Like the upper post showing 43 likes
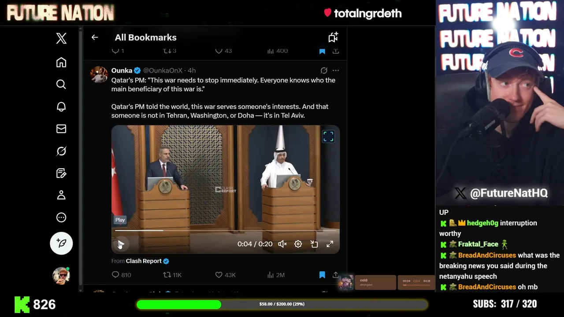Image resolution: width=564 pixels, height=317 pixels. click(x=223, y=51)
